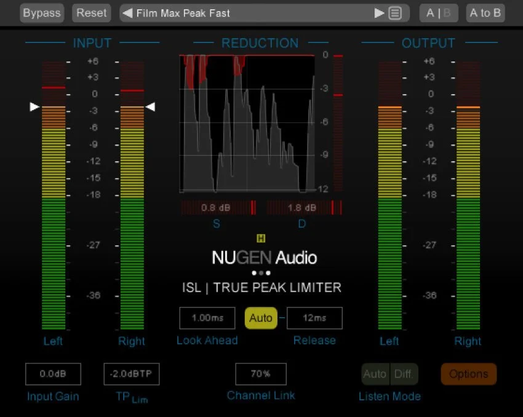Click the D reduction label
523x417 pixels.
click(302, 224)
